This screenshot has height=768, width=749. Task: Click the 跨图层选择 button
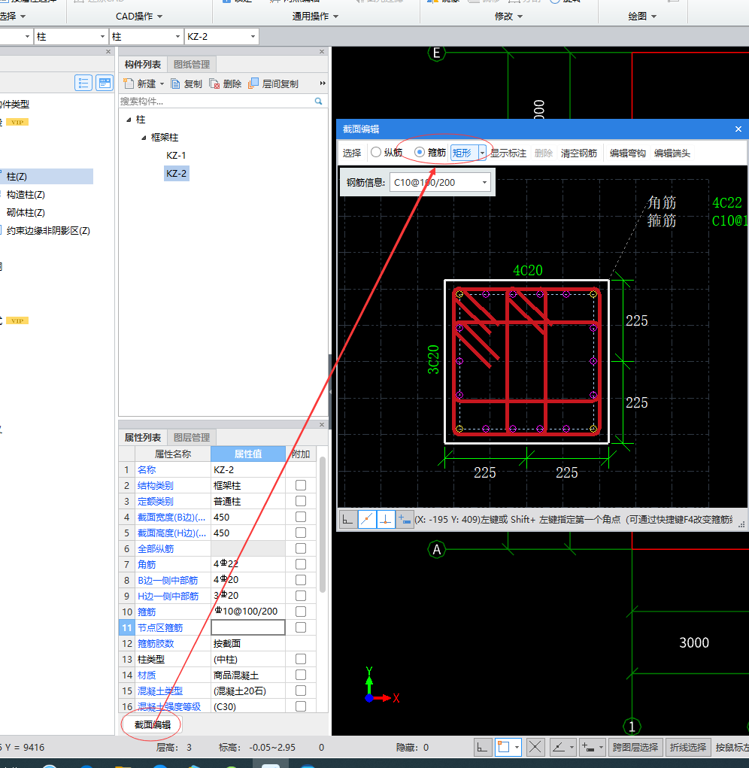[x=635, y=748]
